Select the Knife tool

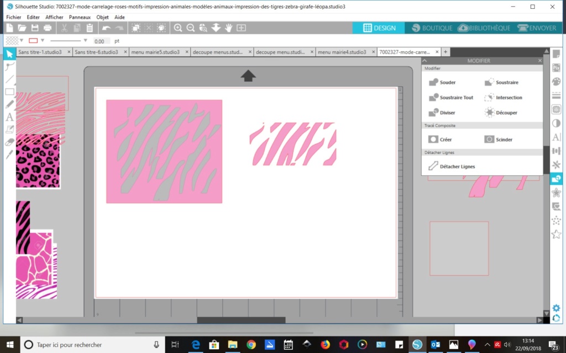click(x=10, y=154)
